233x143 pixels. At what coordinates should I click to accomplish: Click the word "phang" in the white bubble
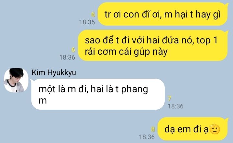pos(135,89)
